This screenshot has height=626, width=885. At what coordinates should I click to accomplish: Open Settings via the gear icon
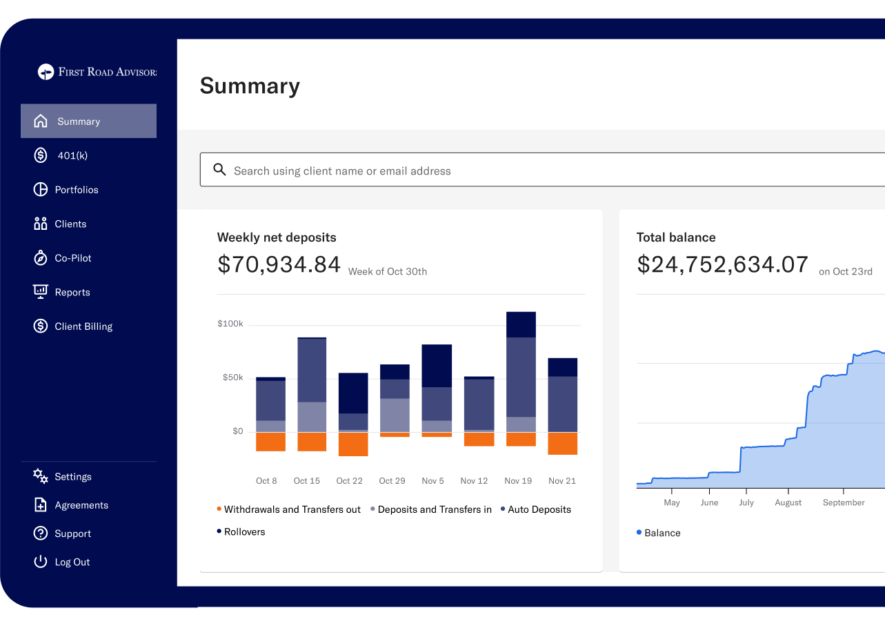41,476
